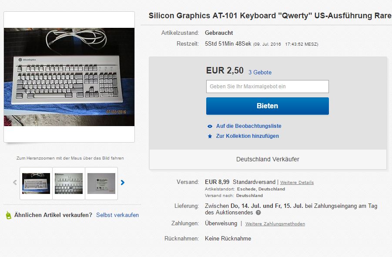Show next thumbnails with right arrow
Viewport: 392px width, 257px height.
pyautogui.click(x=122, y=183)
